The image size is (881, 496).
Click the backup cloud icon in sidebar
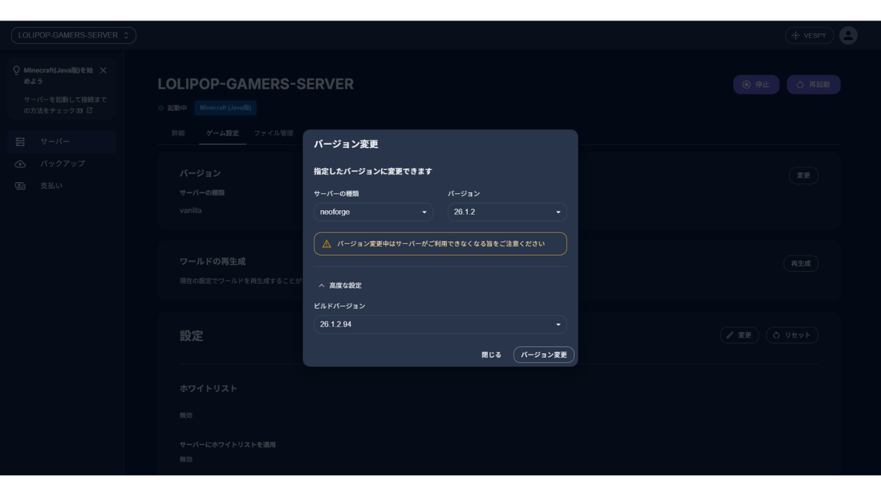[x=20, y=164]
